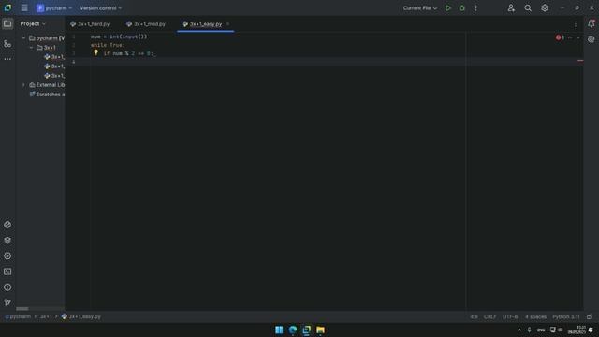
Task: Change file encoding UTF-8
Action: tap(510, 316)
